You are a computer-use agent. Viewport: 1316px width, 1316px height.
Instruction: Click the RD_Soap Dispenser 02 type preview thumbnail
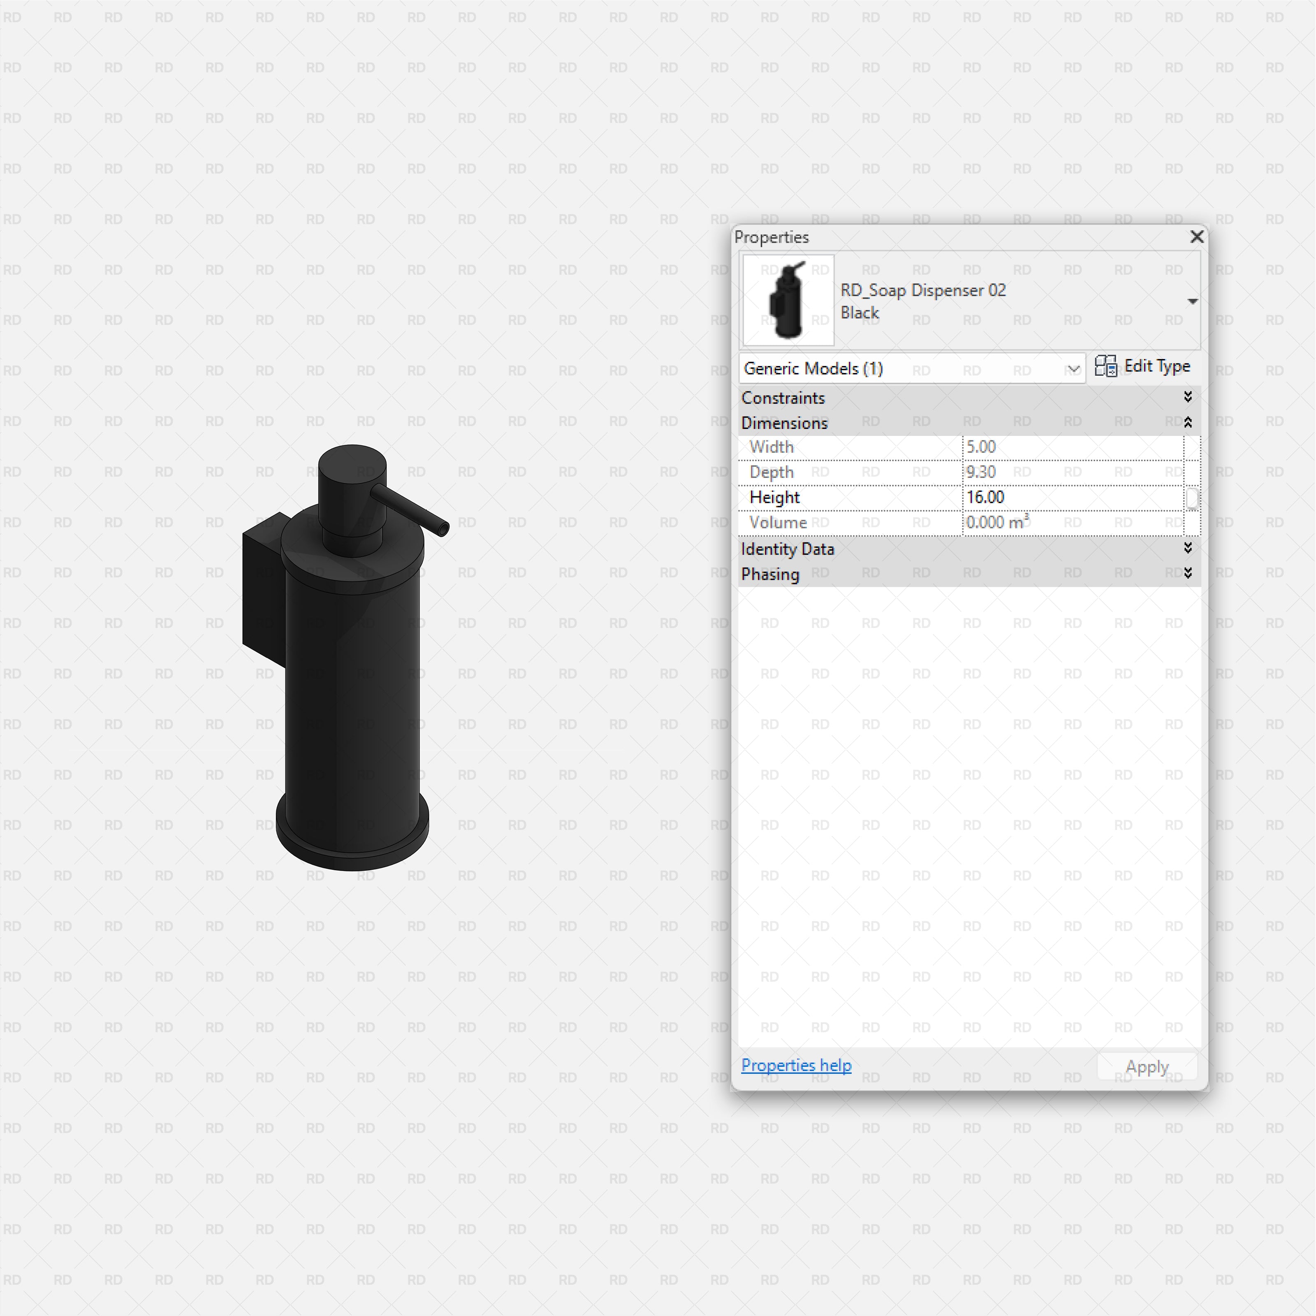tap(788, 300)
